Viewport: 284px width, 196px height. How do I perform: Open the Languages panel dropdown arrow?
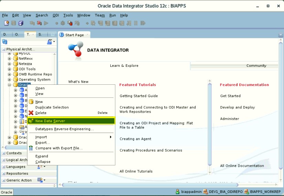[44, 166]
